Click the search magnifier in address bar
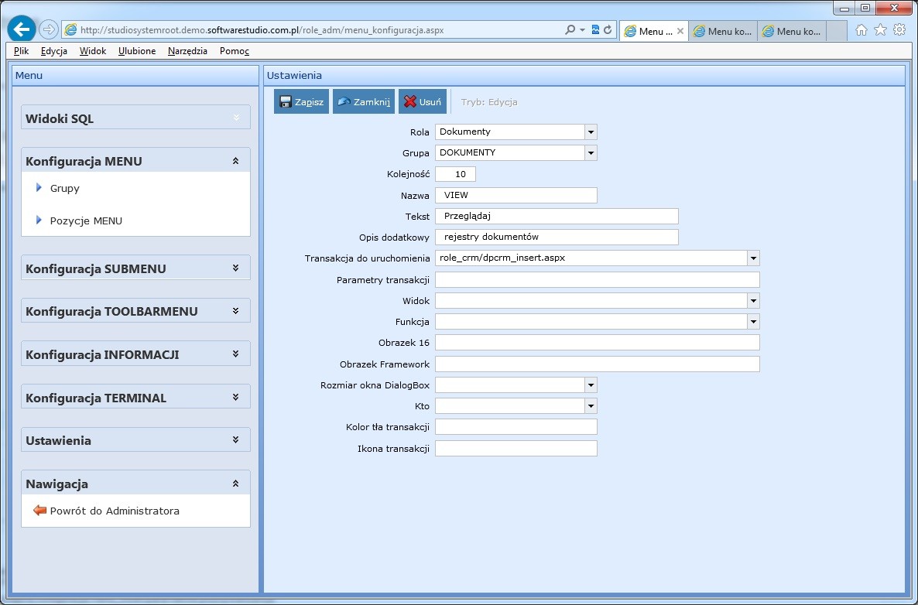This screenshot has height=605, width=918. click(x=570, y=30)
